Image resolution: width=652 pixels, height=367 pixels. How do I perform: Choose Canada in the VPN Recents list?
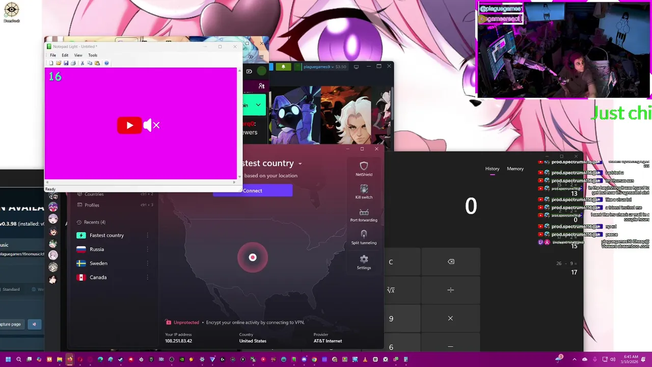pyautogui.click(x=98, y=277)
